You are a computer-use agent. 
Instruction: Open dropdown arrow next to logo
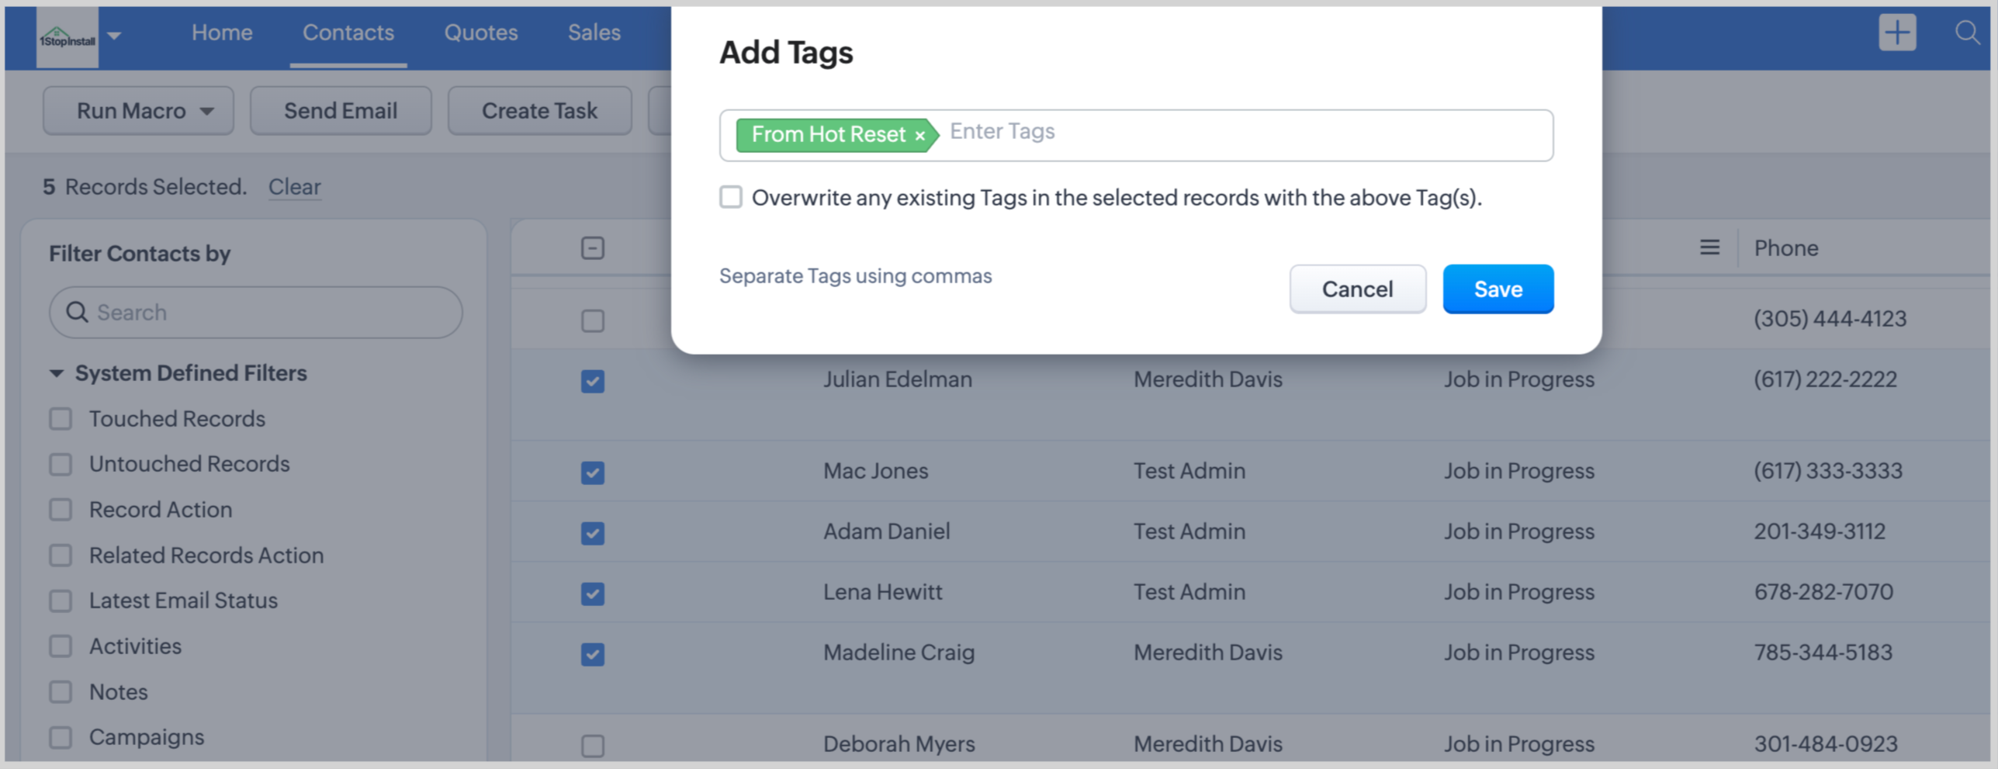click(115, 35)
